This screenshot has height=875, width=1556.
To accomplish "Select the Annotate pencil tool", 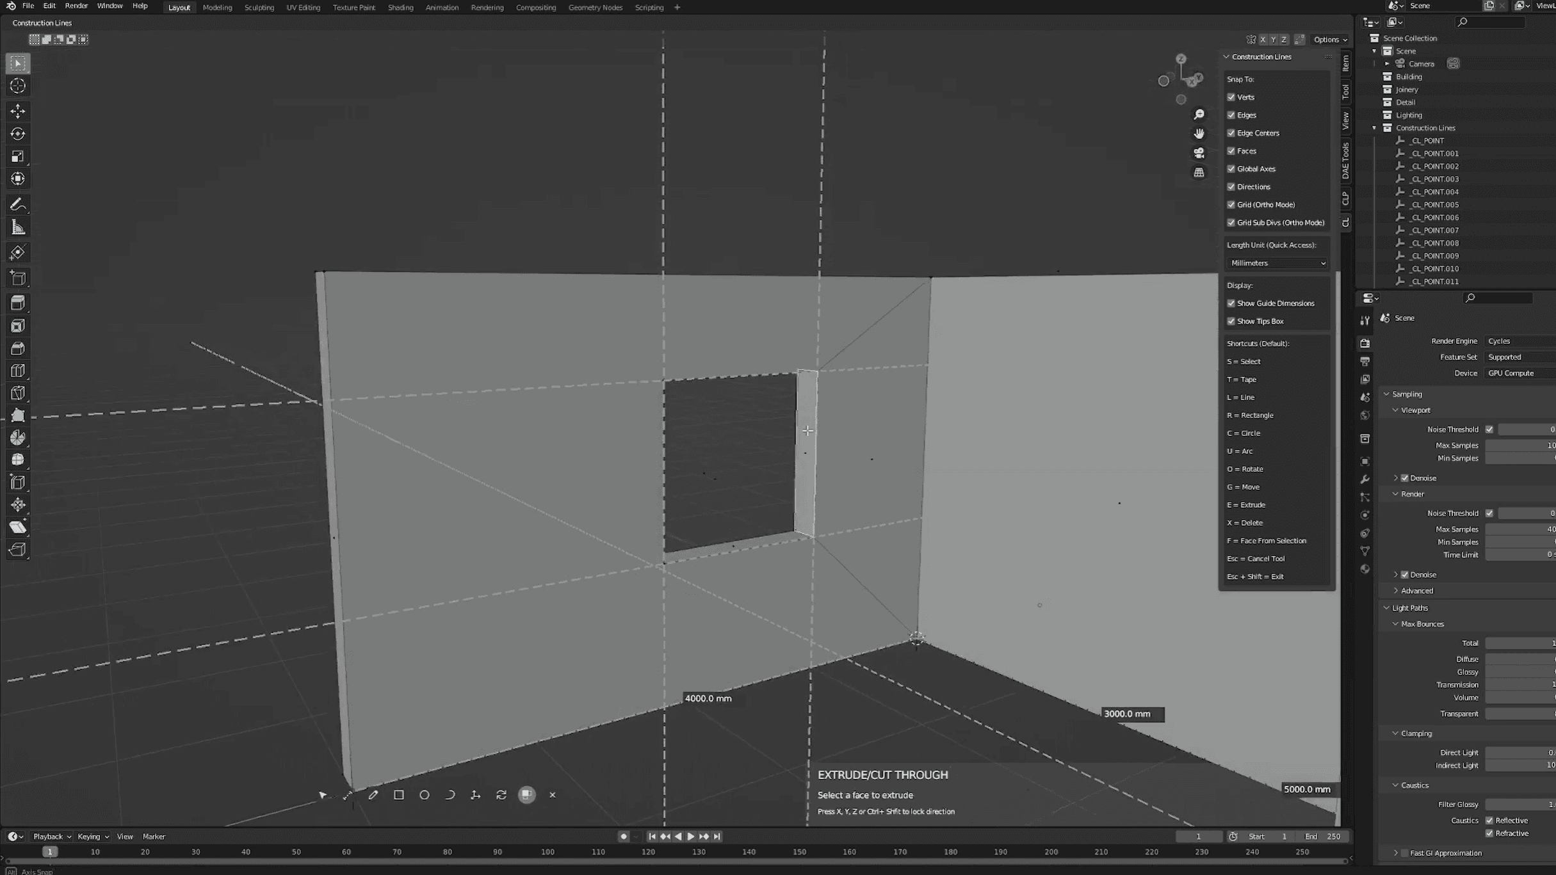I will (x=18, y=204).
